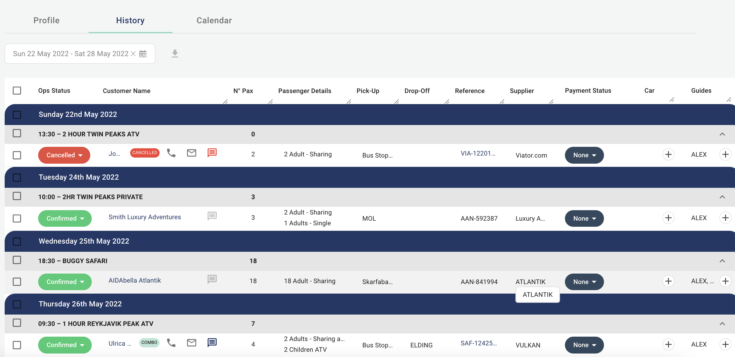Email Ulrica via envelope icon
The width and height of the screenshot is (735, 357).
[192, 343]
